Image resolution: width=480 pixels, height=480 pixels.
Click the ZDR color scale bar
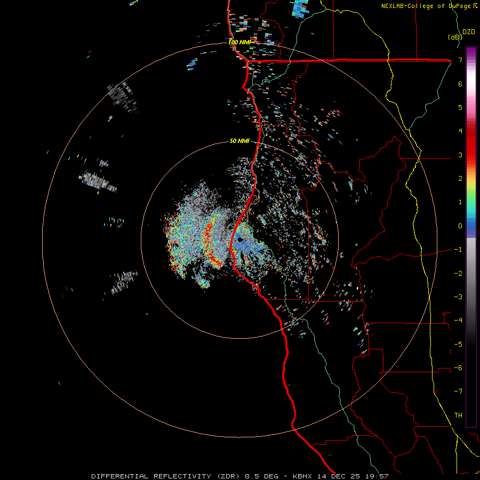[x=471, y=237]
